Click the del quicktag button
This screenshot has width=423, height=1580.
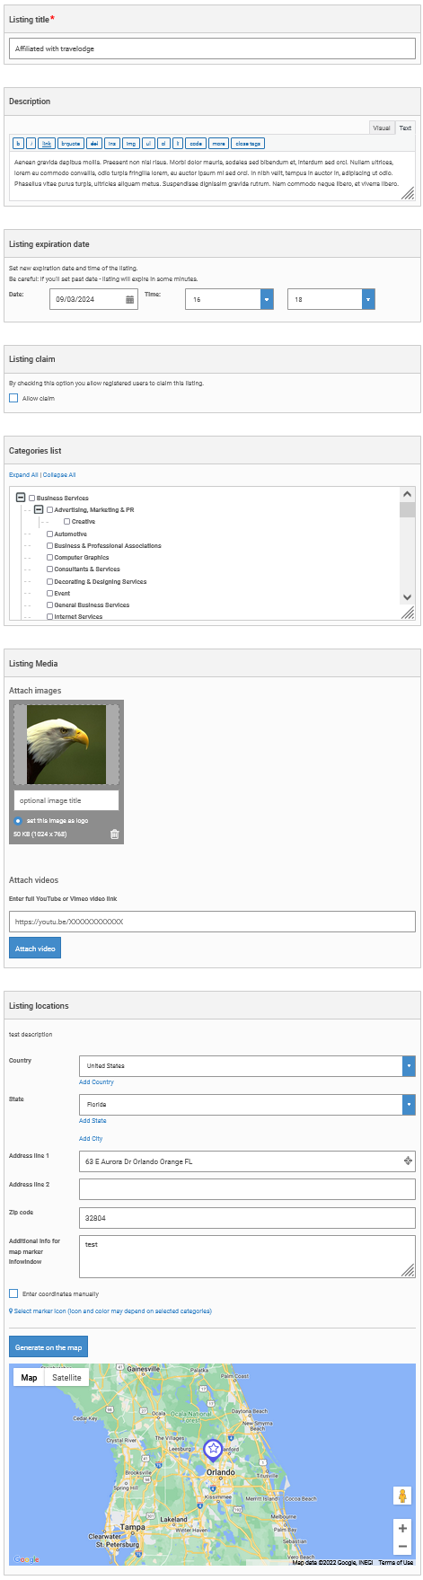point(94,144)
